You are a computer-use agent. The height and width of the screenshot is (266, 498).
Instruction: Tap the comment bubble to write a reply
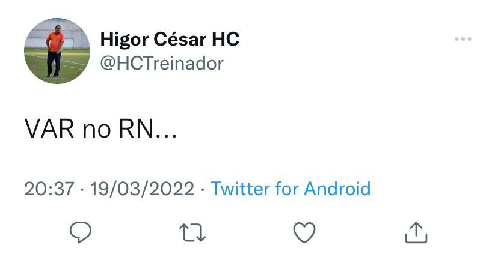[81, 232]
